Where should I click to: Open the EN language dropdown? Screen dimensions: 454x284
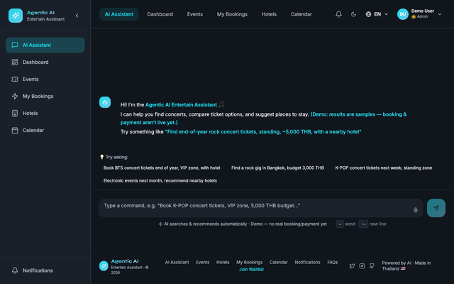pyautogui.click(x=377, y=14)
